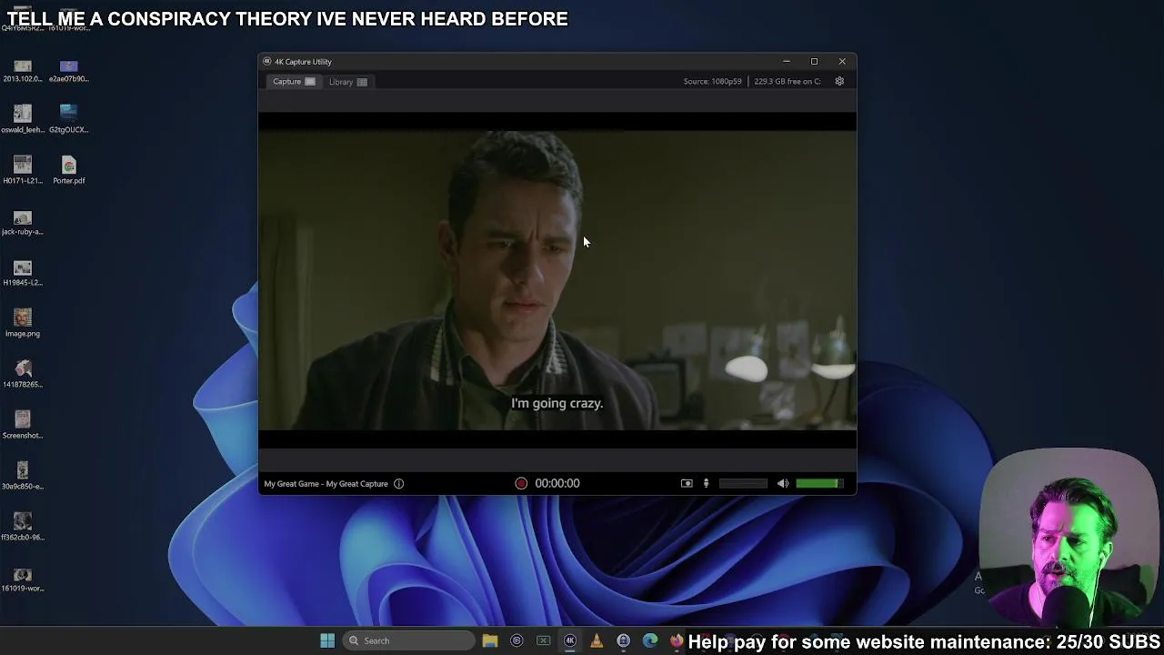
Task: Take a screenshot with the camera icon
Action: pos(687,484)
